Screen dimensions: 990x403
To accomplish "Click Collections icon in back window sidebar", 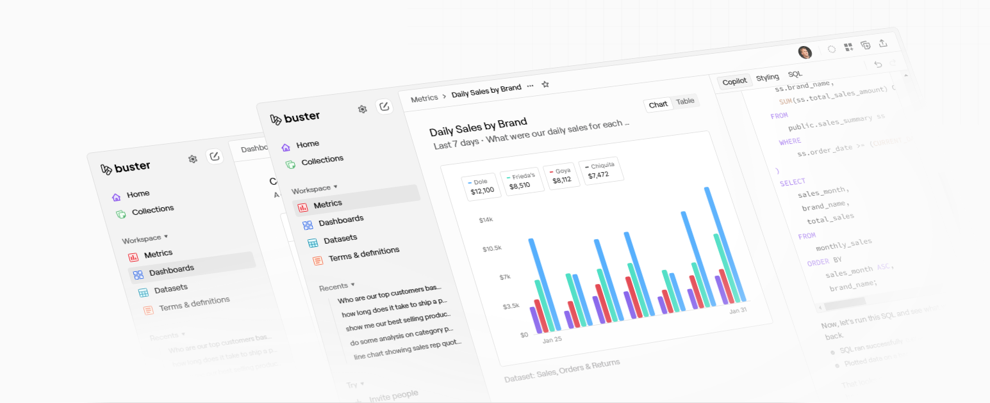I will [x=121, y=214].
